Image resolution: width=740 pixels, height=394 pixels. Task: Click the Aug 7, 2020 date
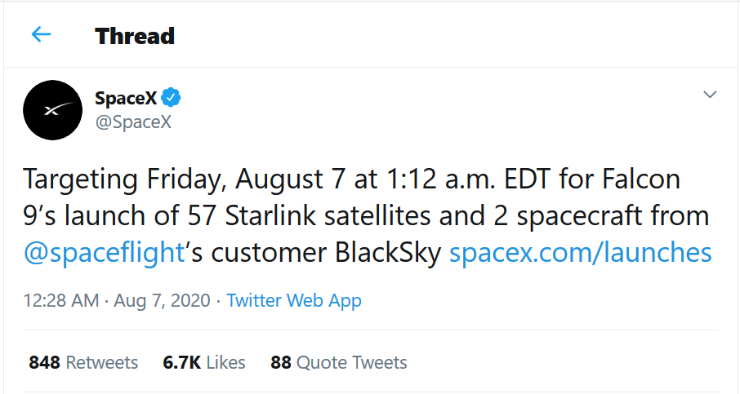tap(162, 300)
